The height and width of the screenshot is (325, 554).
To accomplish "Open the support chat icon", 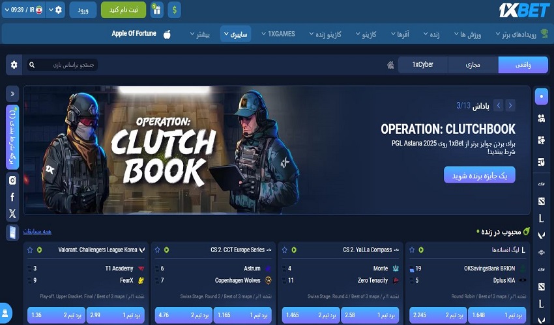I will click(x=5, y=313).
